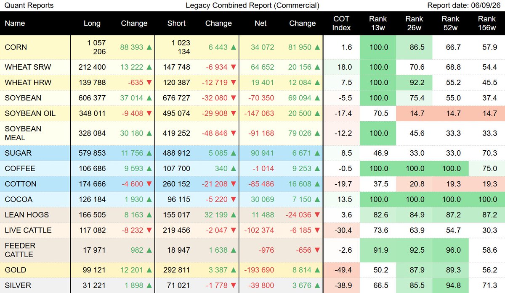Click red down arrow beside -9 408
The width and height of the screenshot is (505, 293).
pos(149,113)
